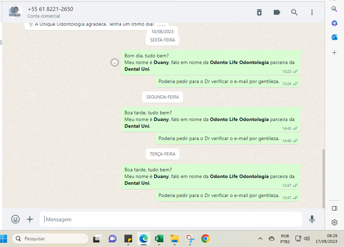Open the clock showing 08:29 17/08/2023

(326, 239)
